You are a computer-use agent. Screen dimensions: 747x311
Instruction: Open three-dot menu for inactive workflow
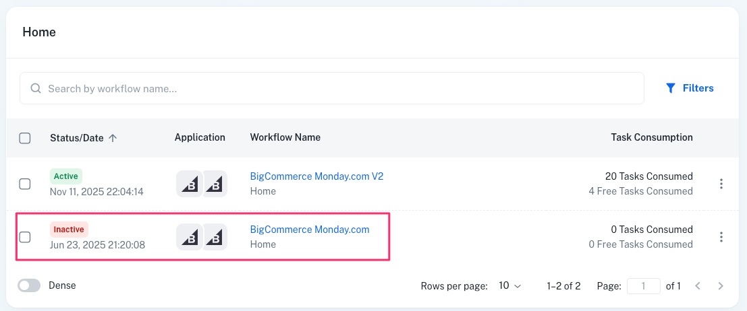pyautogui.click(x=721, y=237)
